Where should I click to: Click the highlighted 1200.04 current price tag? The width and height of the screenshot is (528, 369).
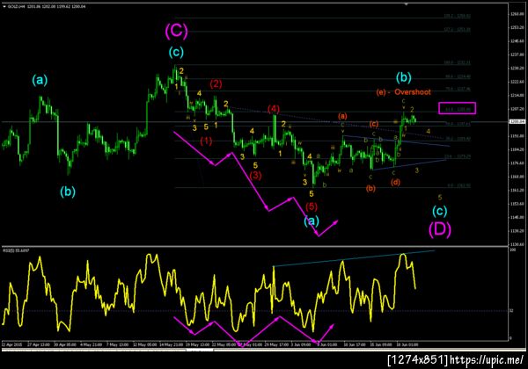click(x=517, y=121)
